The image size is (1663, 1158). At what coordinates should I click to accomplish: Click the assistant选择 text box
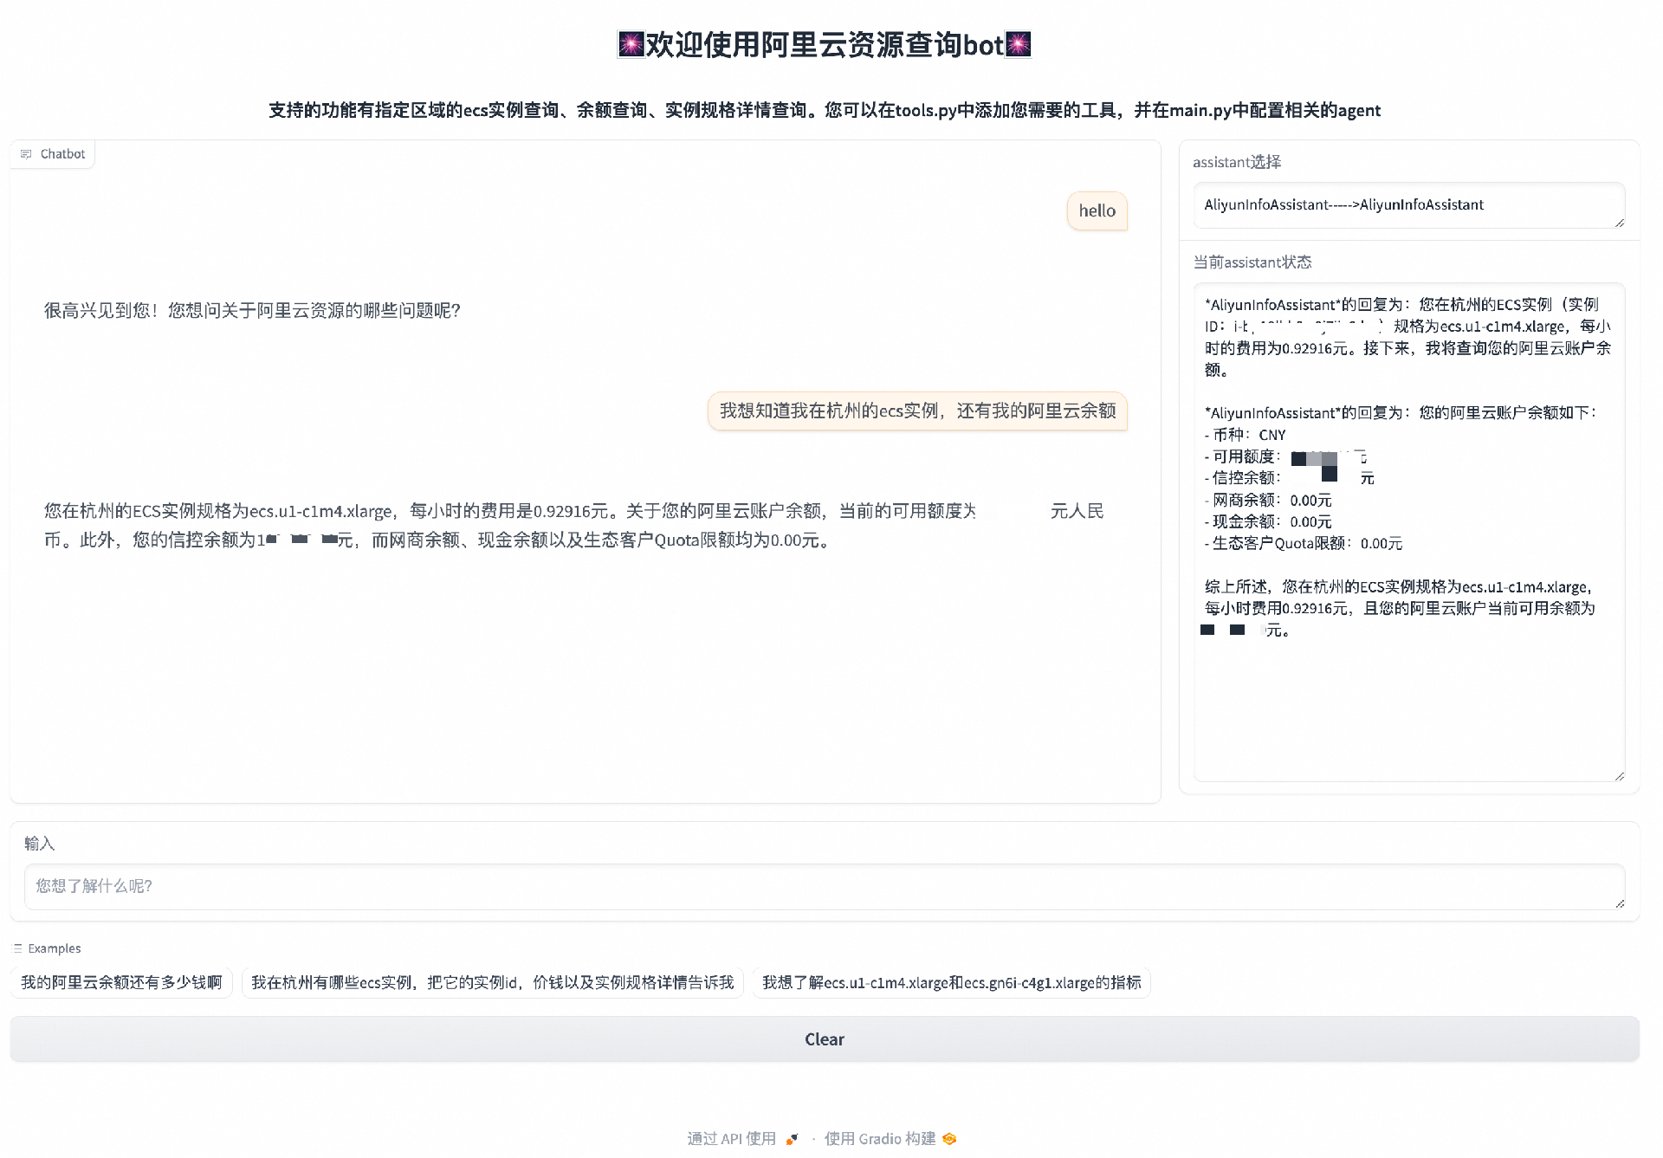pyautogui.click(x=1409, y=205)
